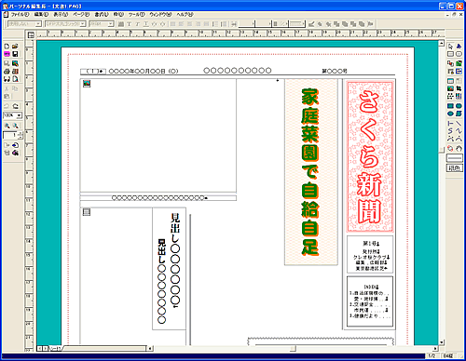Open the ファイル menu
The height and width of the screenshot is (361, 466).
tap(20, 14)
